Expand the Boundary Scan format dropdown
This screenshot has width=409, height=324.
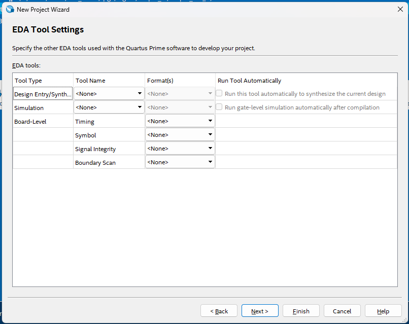[x=180, y=162]
